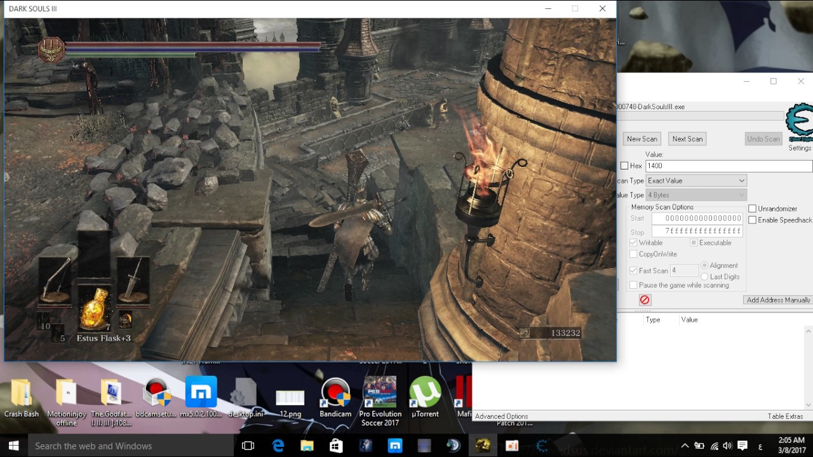Screen dimensions: 813x457
Task: Enable the CopyOnWrite checkbox
Action: (x=633, y=254)
